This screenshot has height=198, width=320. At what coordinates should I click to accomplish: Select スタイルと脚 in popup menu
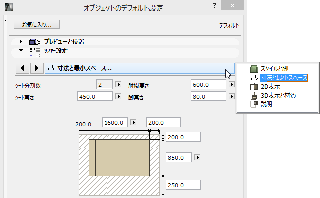274,69
